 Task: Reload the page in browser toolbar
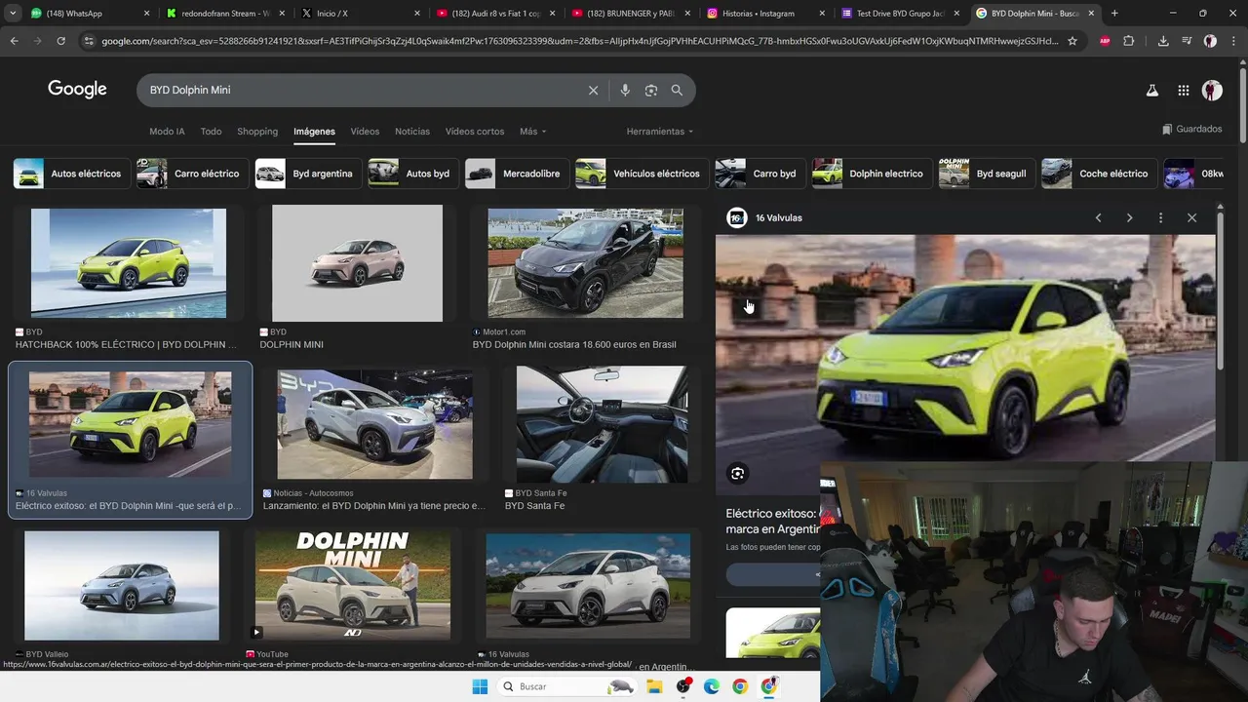[x=60, y=41]
